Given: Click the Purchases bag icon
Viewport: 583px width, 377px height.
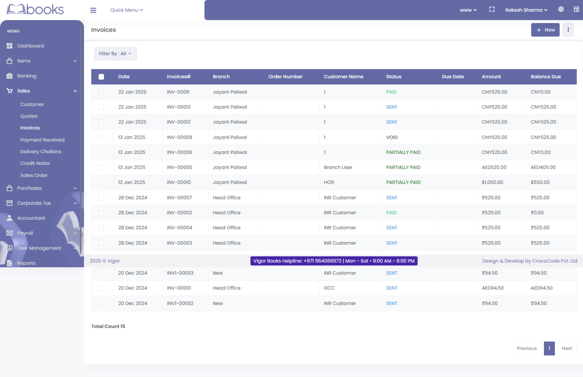Looking at the screenshot, I should tap(9, 188).
